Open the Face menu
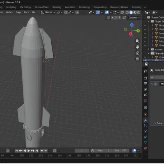The width and height of the screenshot is (164, 164). [x=27, y=12]
